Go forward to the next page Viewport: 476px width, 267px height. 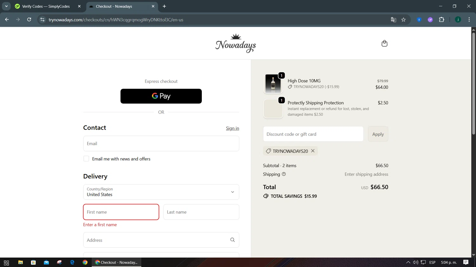pyautogui.click(x=18, y=20)
